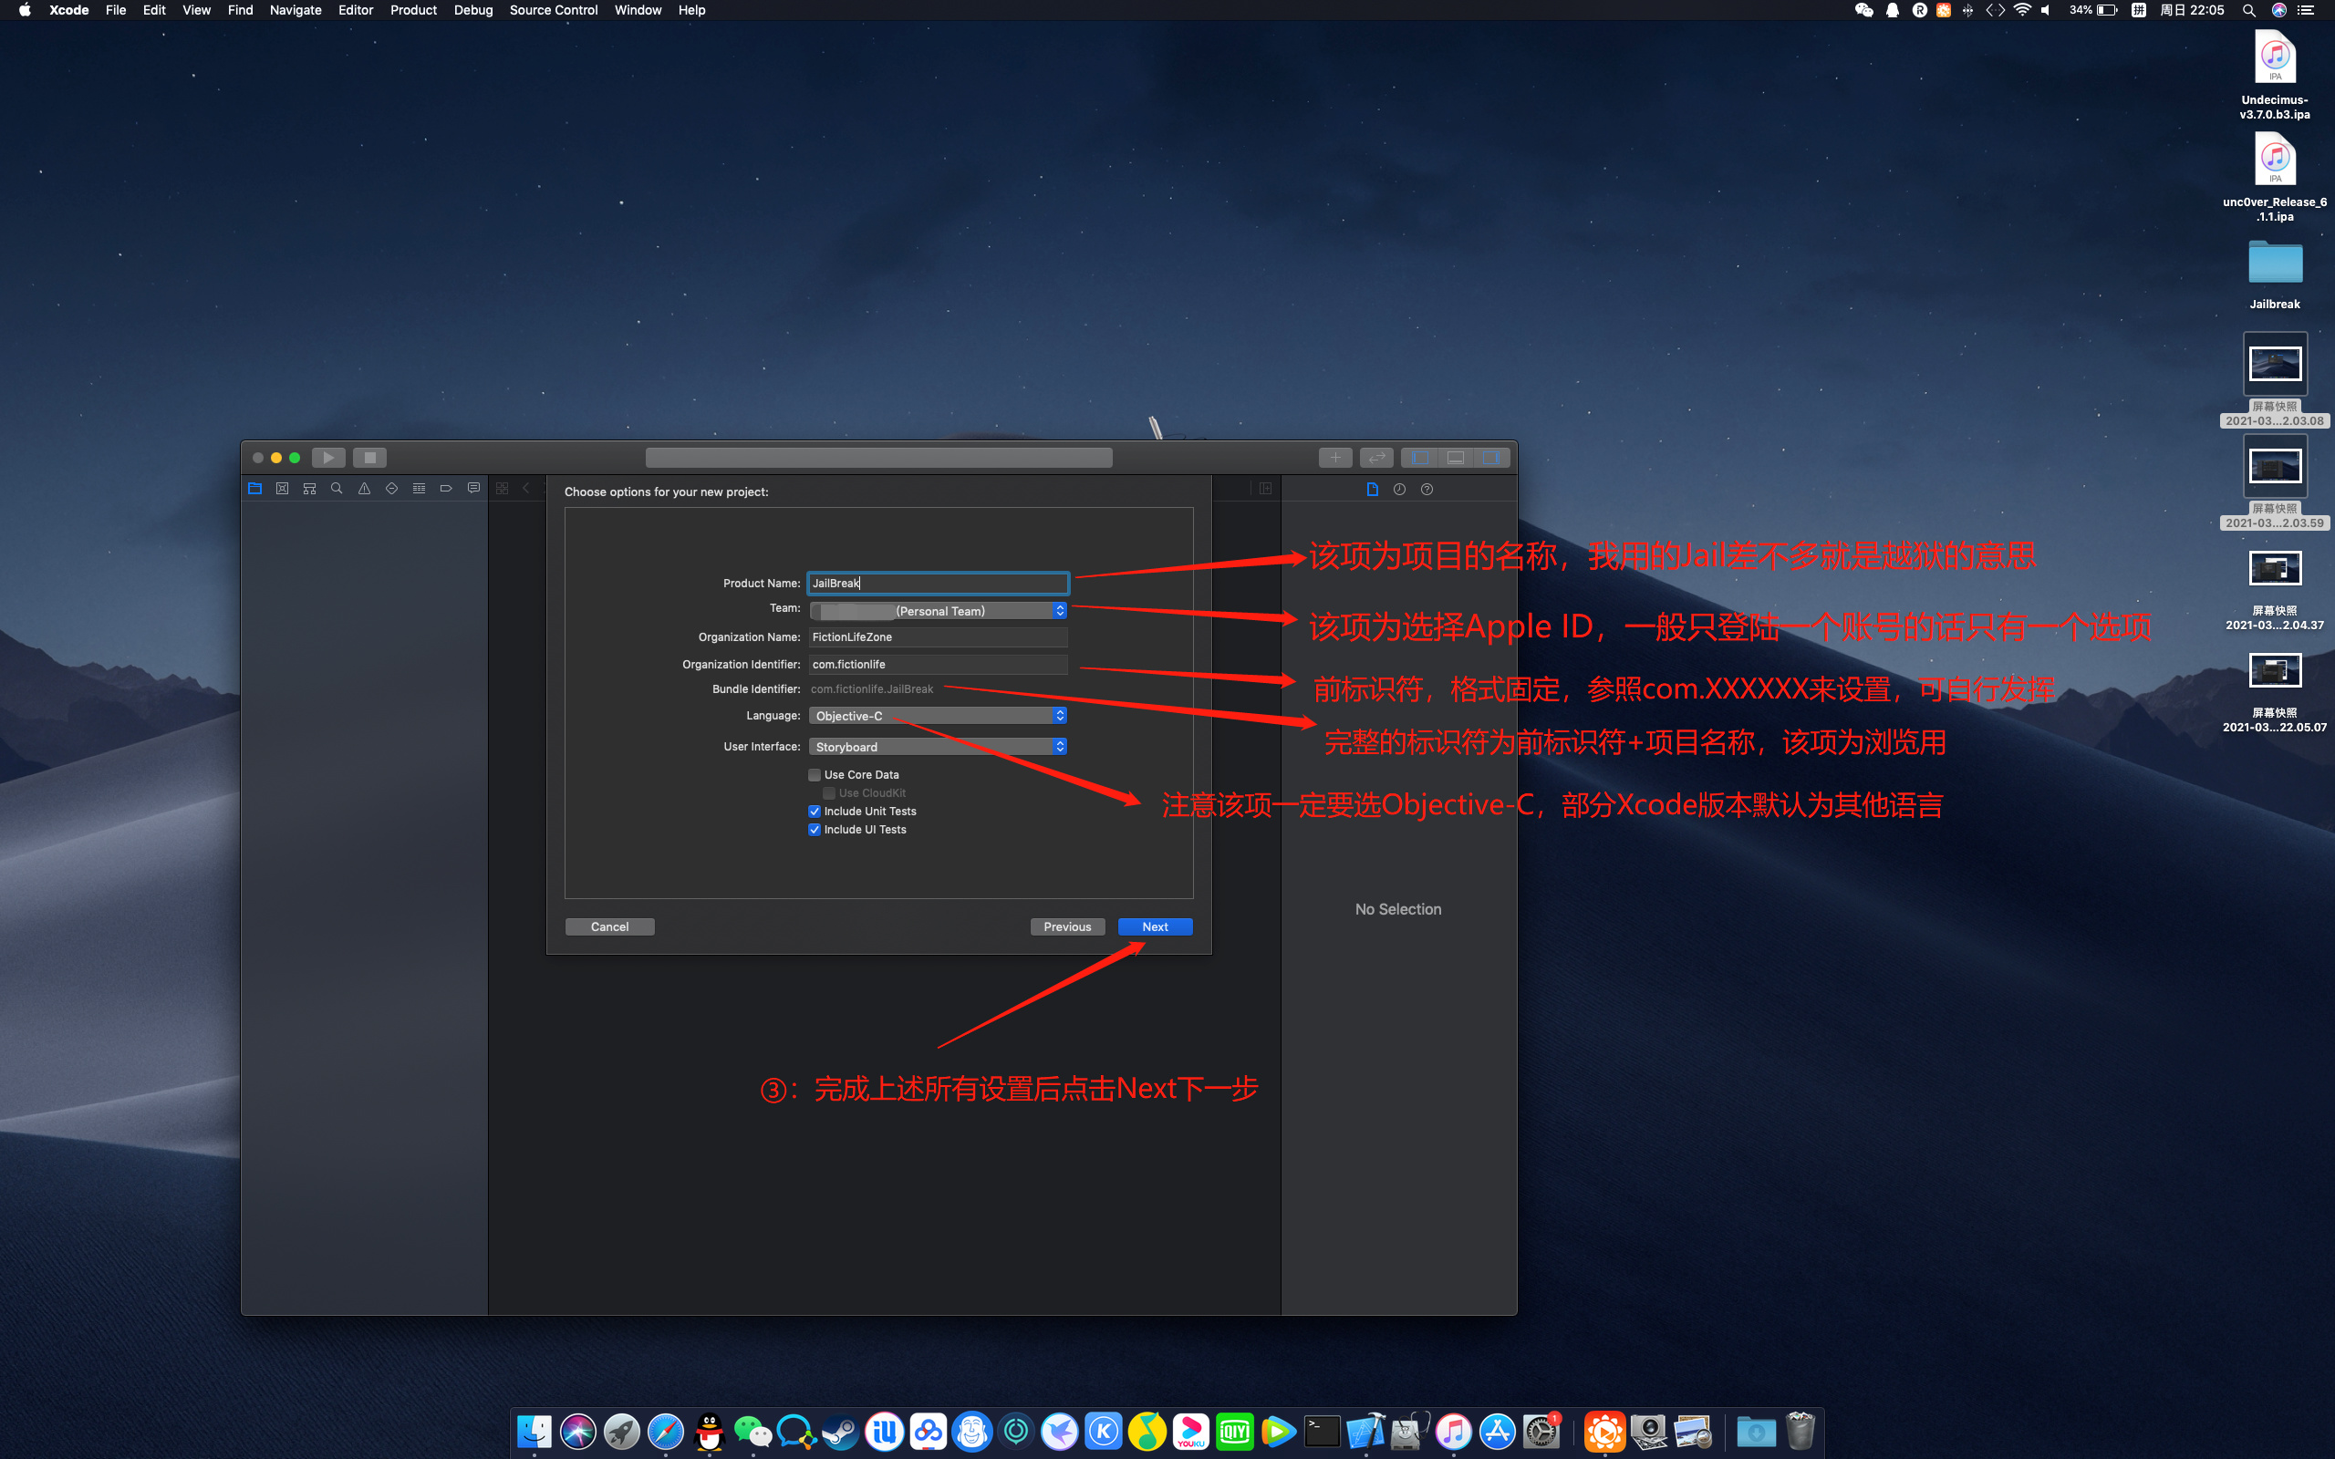Open the Project navigator folder icon
Screen dimensions: 2335x1459
point(254,488)
